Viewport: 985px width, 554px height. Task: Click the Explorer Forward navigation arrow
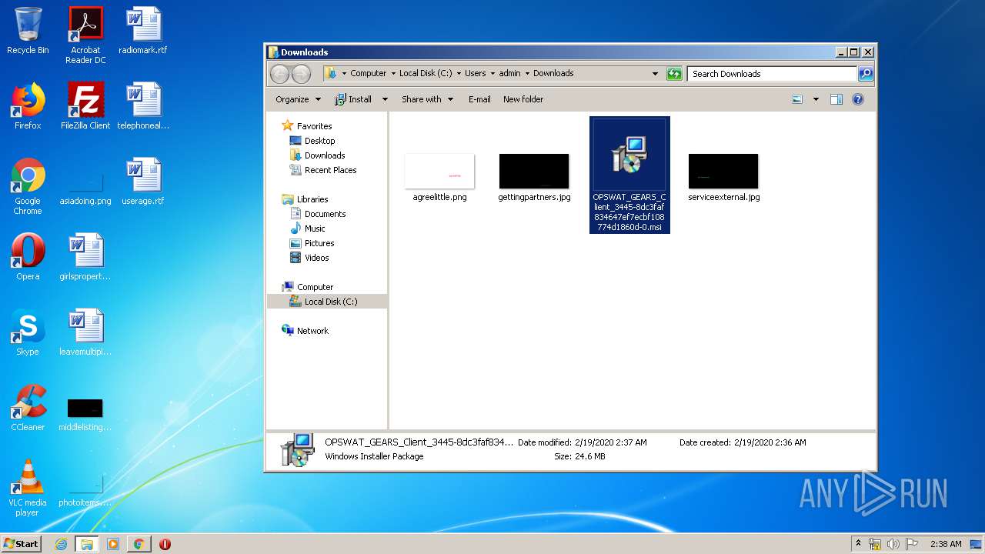click(301, 74)
